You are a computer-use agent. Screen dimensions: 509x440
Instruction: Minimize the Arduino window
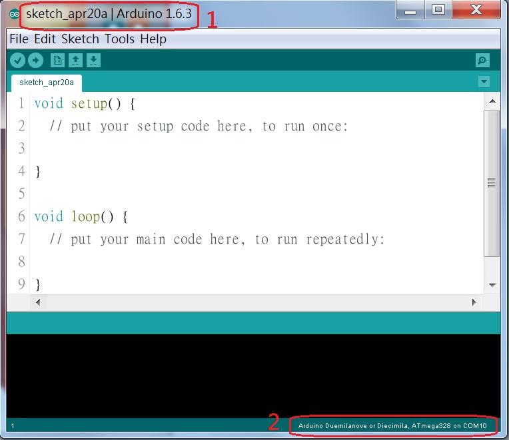point(410,11)
